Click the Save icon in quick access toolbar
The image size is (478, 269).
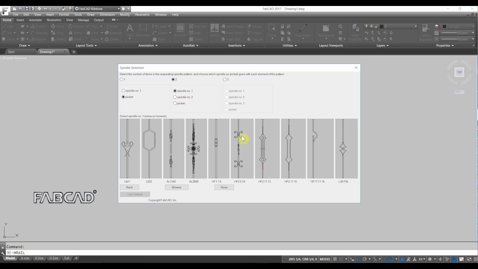(x=27, y=9)
